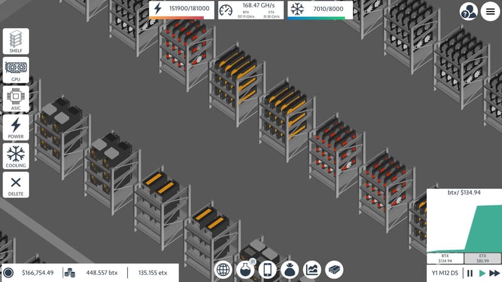502x282 pixels.
Task: Click the round coin icon beside cash
Action: point(8,273)
